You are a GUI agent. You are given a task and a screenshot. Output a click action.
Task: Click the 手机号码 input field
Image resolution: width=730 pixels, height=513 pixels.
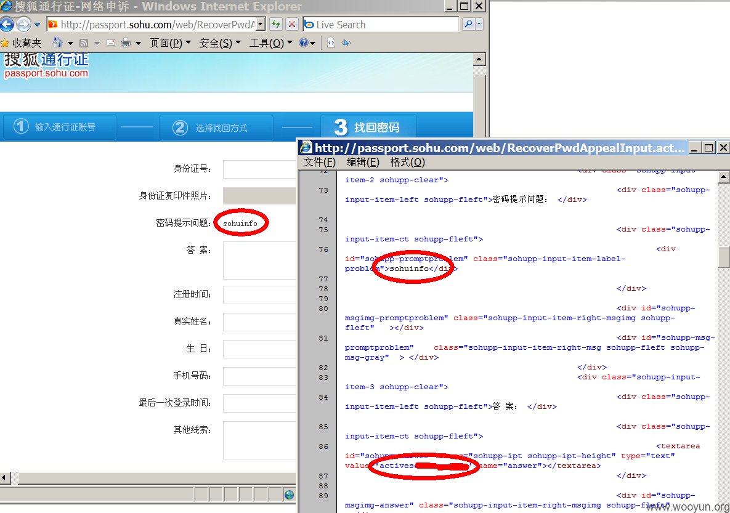(x=259, y=376)
